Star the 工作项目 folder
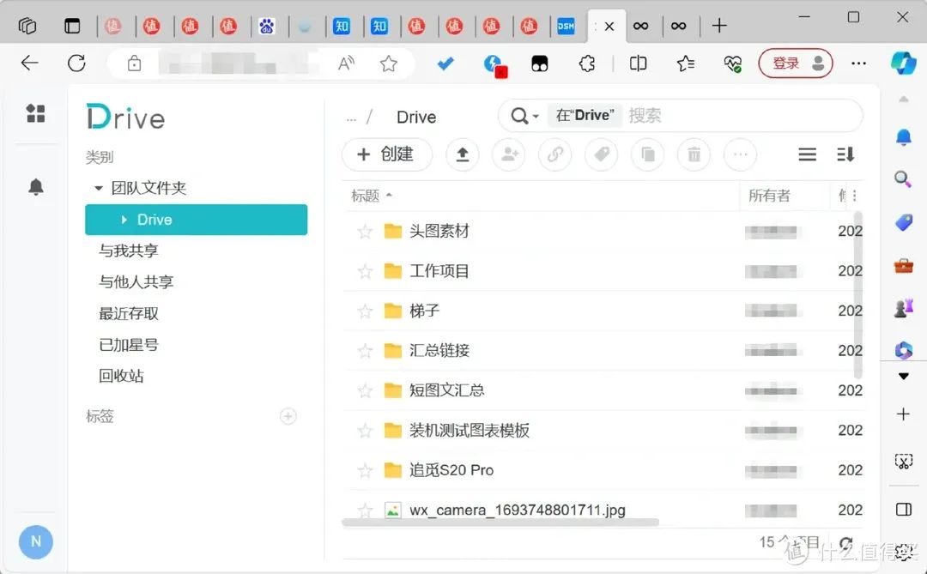The width and height of the screenshot is (927, 574). (x=365, y=271)
